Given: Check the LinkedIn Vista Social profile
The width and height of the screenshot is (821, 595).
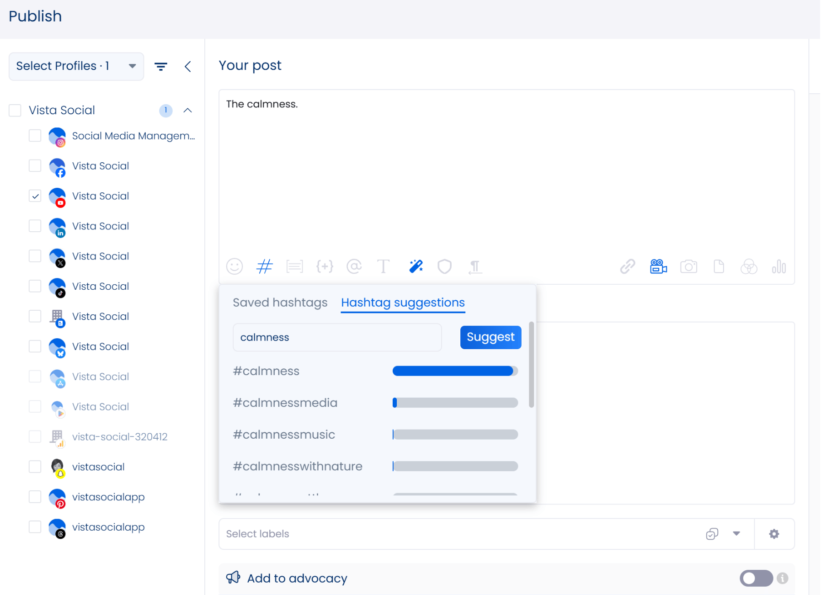Looking at the screenshot, I should 35,226.
